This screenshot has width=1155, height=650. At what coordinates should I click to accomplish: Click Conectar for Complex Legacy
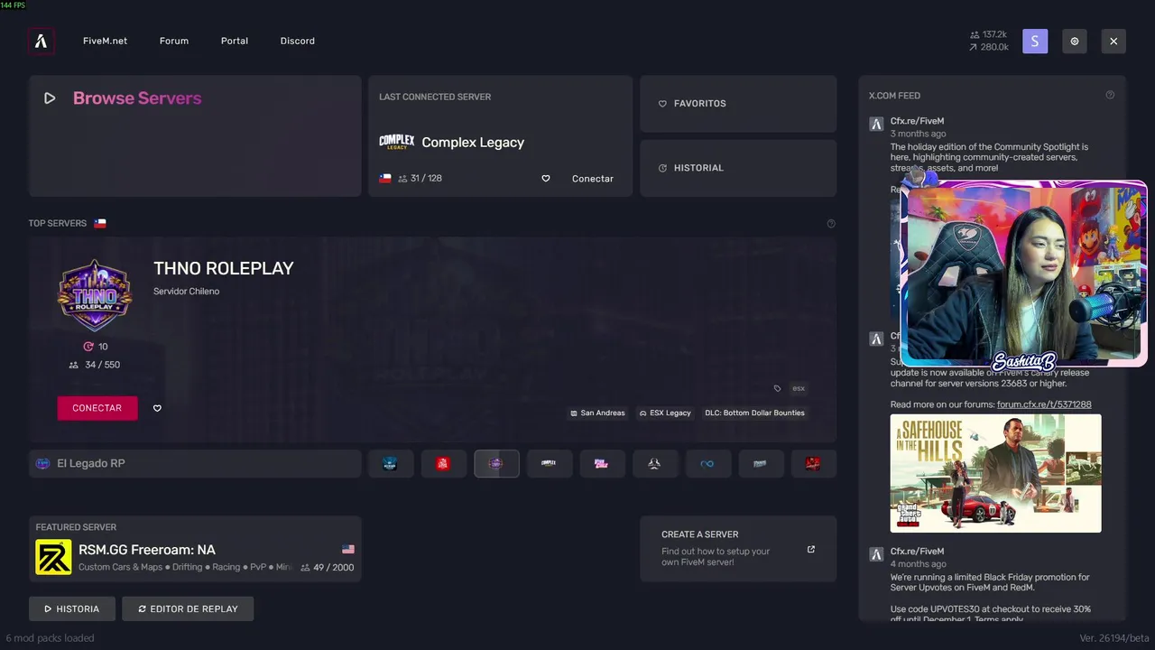click(x=593, y=179)
